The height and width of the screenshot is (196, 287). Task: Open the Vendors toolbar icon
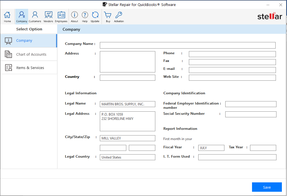[48, 17]
